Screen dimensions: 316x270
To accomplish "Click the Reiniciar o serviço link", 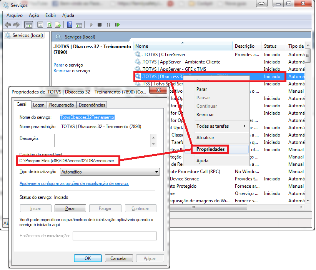I will pyautogui.click(x=62, y=71).
